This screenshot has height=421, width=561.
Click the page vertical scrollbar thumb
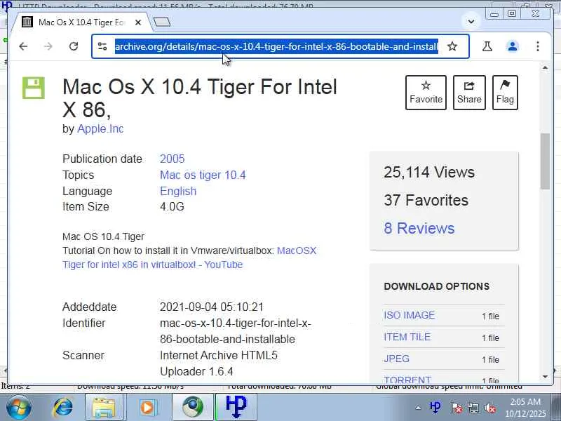tap(545, 161)
